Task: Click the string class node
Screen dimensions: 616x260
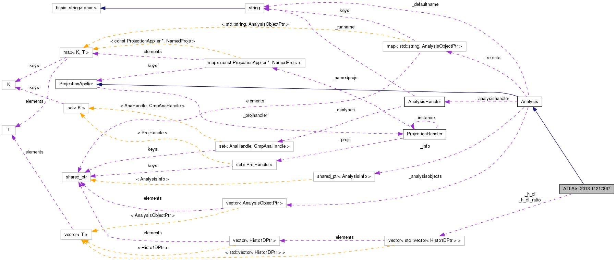Action: pos(254,8)
